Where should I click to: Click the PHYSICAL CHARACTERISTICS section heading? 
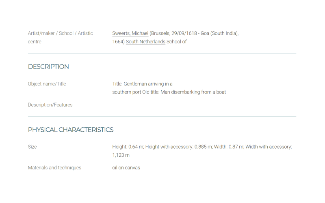click(x=71, y=130)
